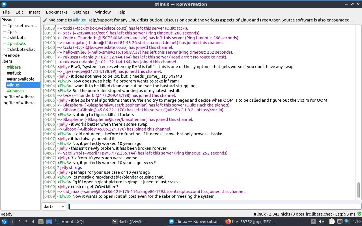Click the network status tray icon
The width and height of the screenshot is (362, 226).
[340, 221]
